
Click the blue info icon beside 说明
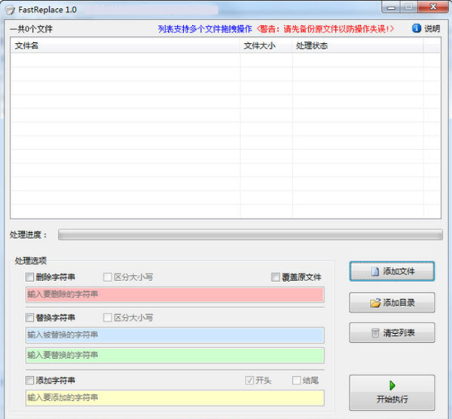pyautogui.click(x=417, y=29)
